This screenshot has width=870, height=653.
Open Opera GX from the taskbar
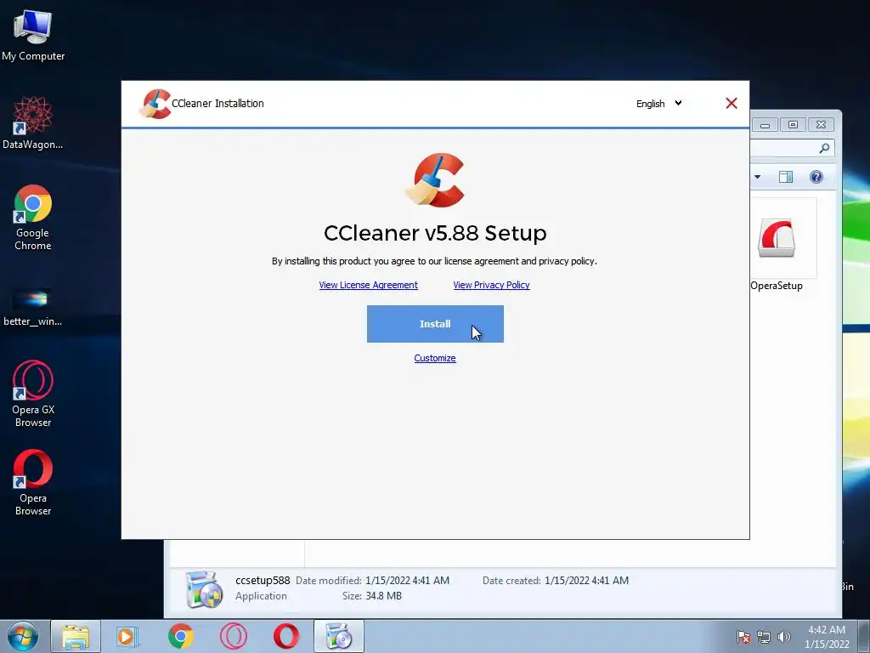[233, 636]
